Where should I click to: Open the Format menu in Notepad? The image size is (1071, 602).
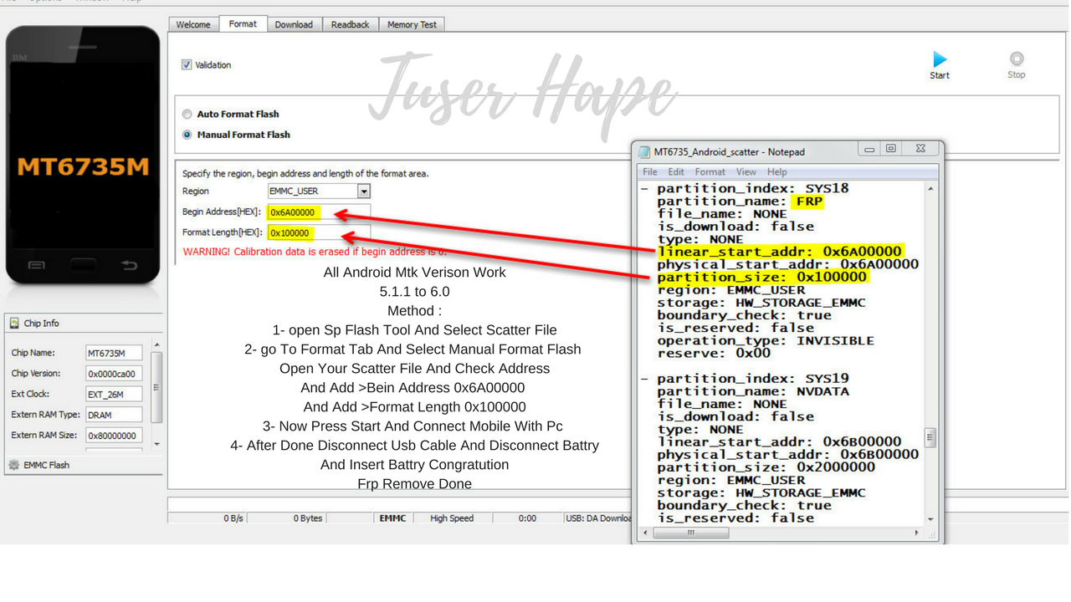(710, 171)
